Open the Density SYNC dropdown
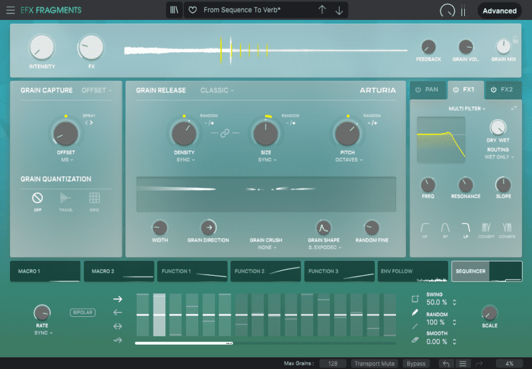Image resolution: width=532 pixels, height=369 pixels. coord(186,160)
